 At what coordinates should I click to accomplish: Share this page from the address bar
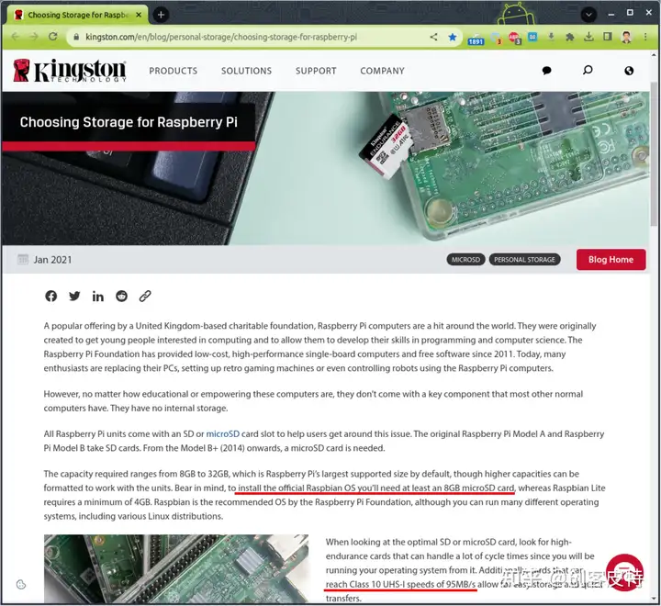(x=433, y=37)
